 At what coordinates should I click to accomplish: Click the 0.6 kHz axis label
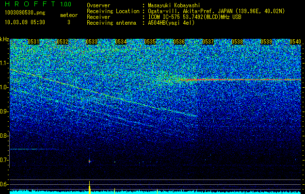(x=4, y=184)
